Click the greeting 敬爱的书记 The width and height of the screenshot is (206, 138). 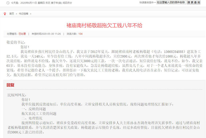pos(16,42)
